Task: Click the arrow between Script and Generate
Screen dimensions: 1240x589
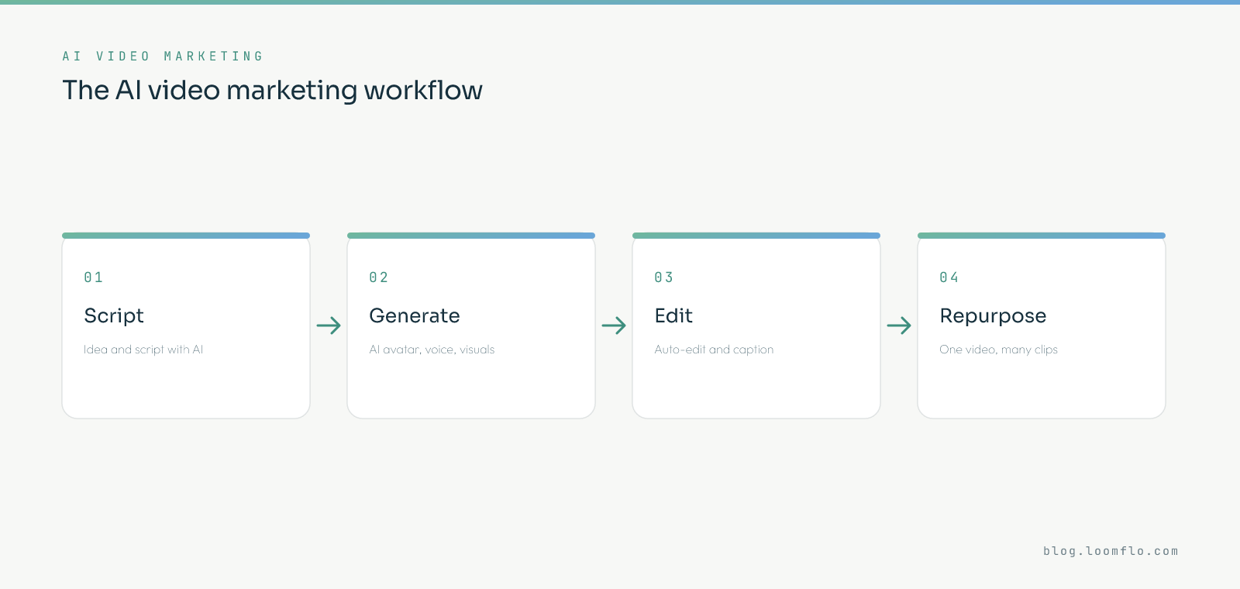Action: (x=329, y=325)
